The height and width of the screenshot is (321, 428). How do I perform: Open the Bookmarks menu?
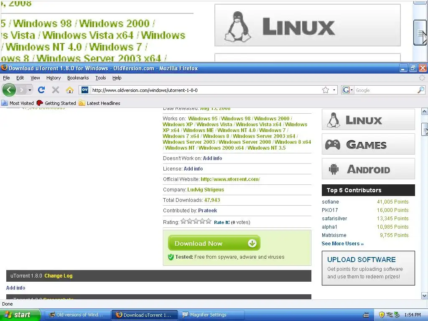click(x=78, y=78)
